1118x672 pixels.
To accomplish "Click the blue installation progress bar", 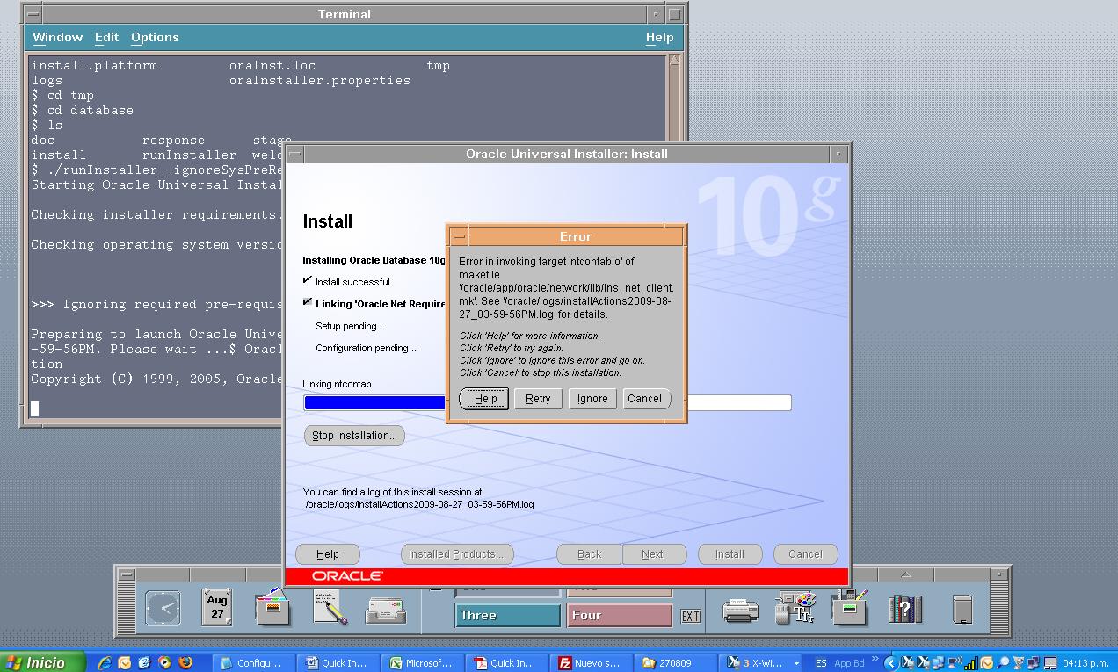I will point(374,403).
